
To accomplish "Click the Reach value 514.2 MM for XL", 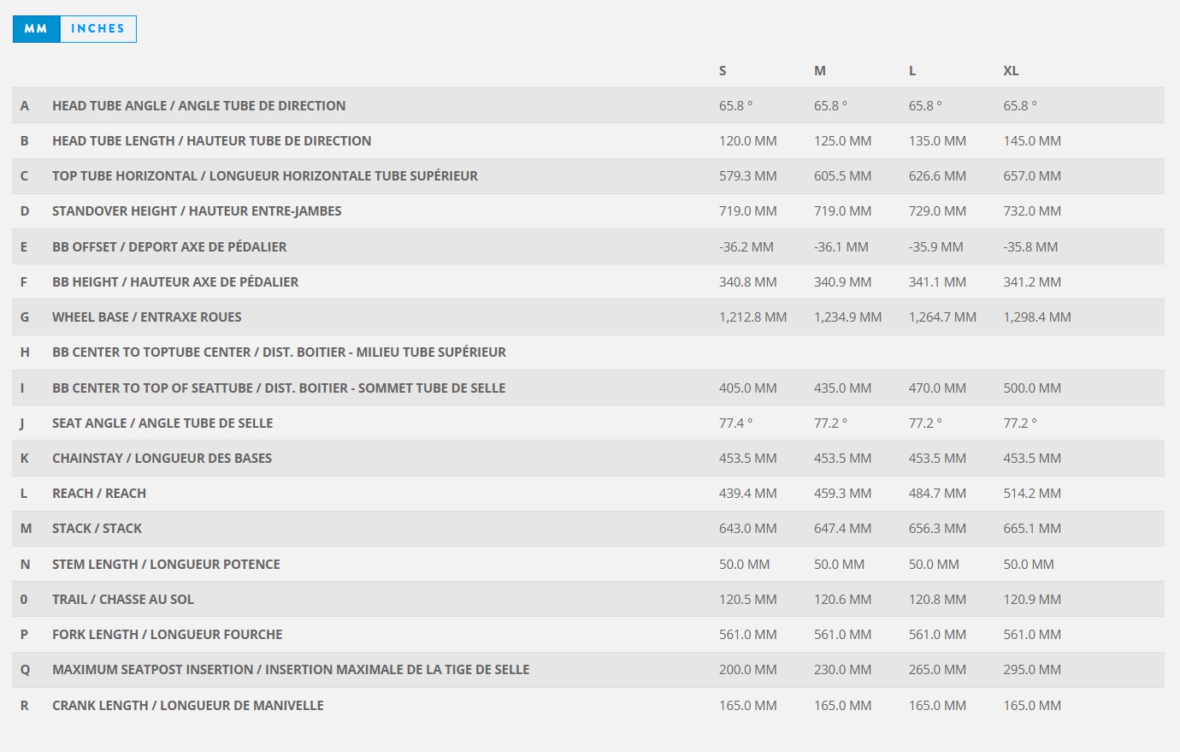I will pos(1031,494).
